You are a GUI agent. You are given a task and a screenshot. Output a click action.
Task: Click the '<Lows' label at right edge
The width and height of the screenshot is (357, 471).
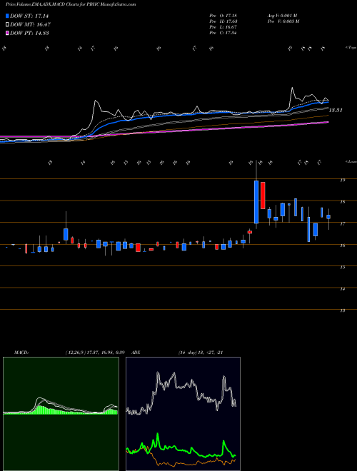(x=351, y=161)
